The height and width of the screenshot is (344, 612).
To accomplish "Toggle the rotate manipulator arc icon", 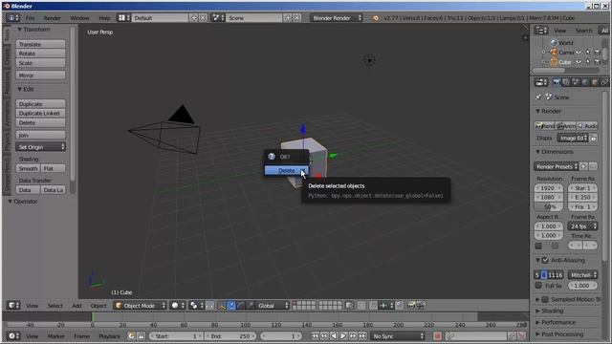I will click(x=240, y=306).
